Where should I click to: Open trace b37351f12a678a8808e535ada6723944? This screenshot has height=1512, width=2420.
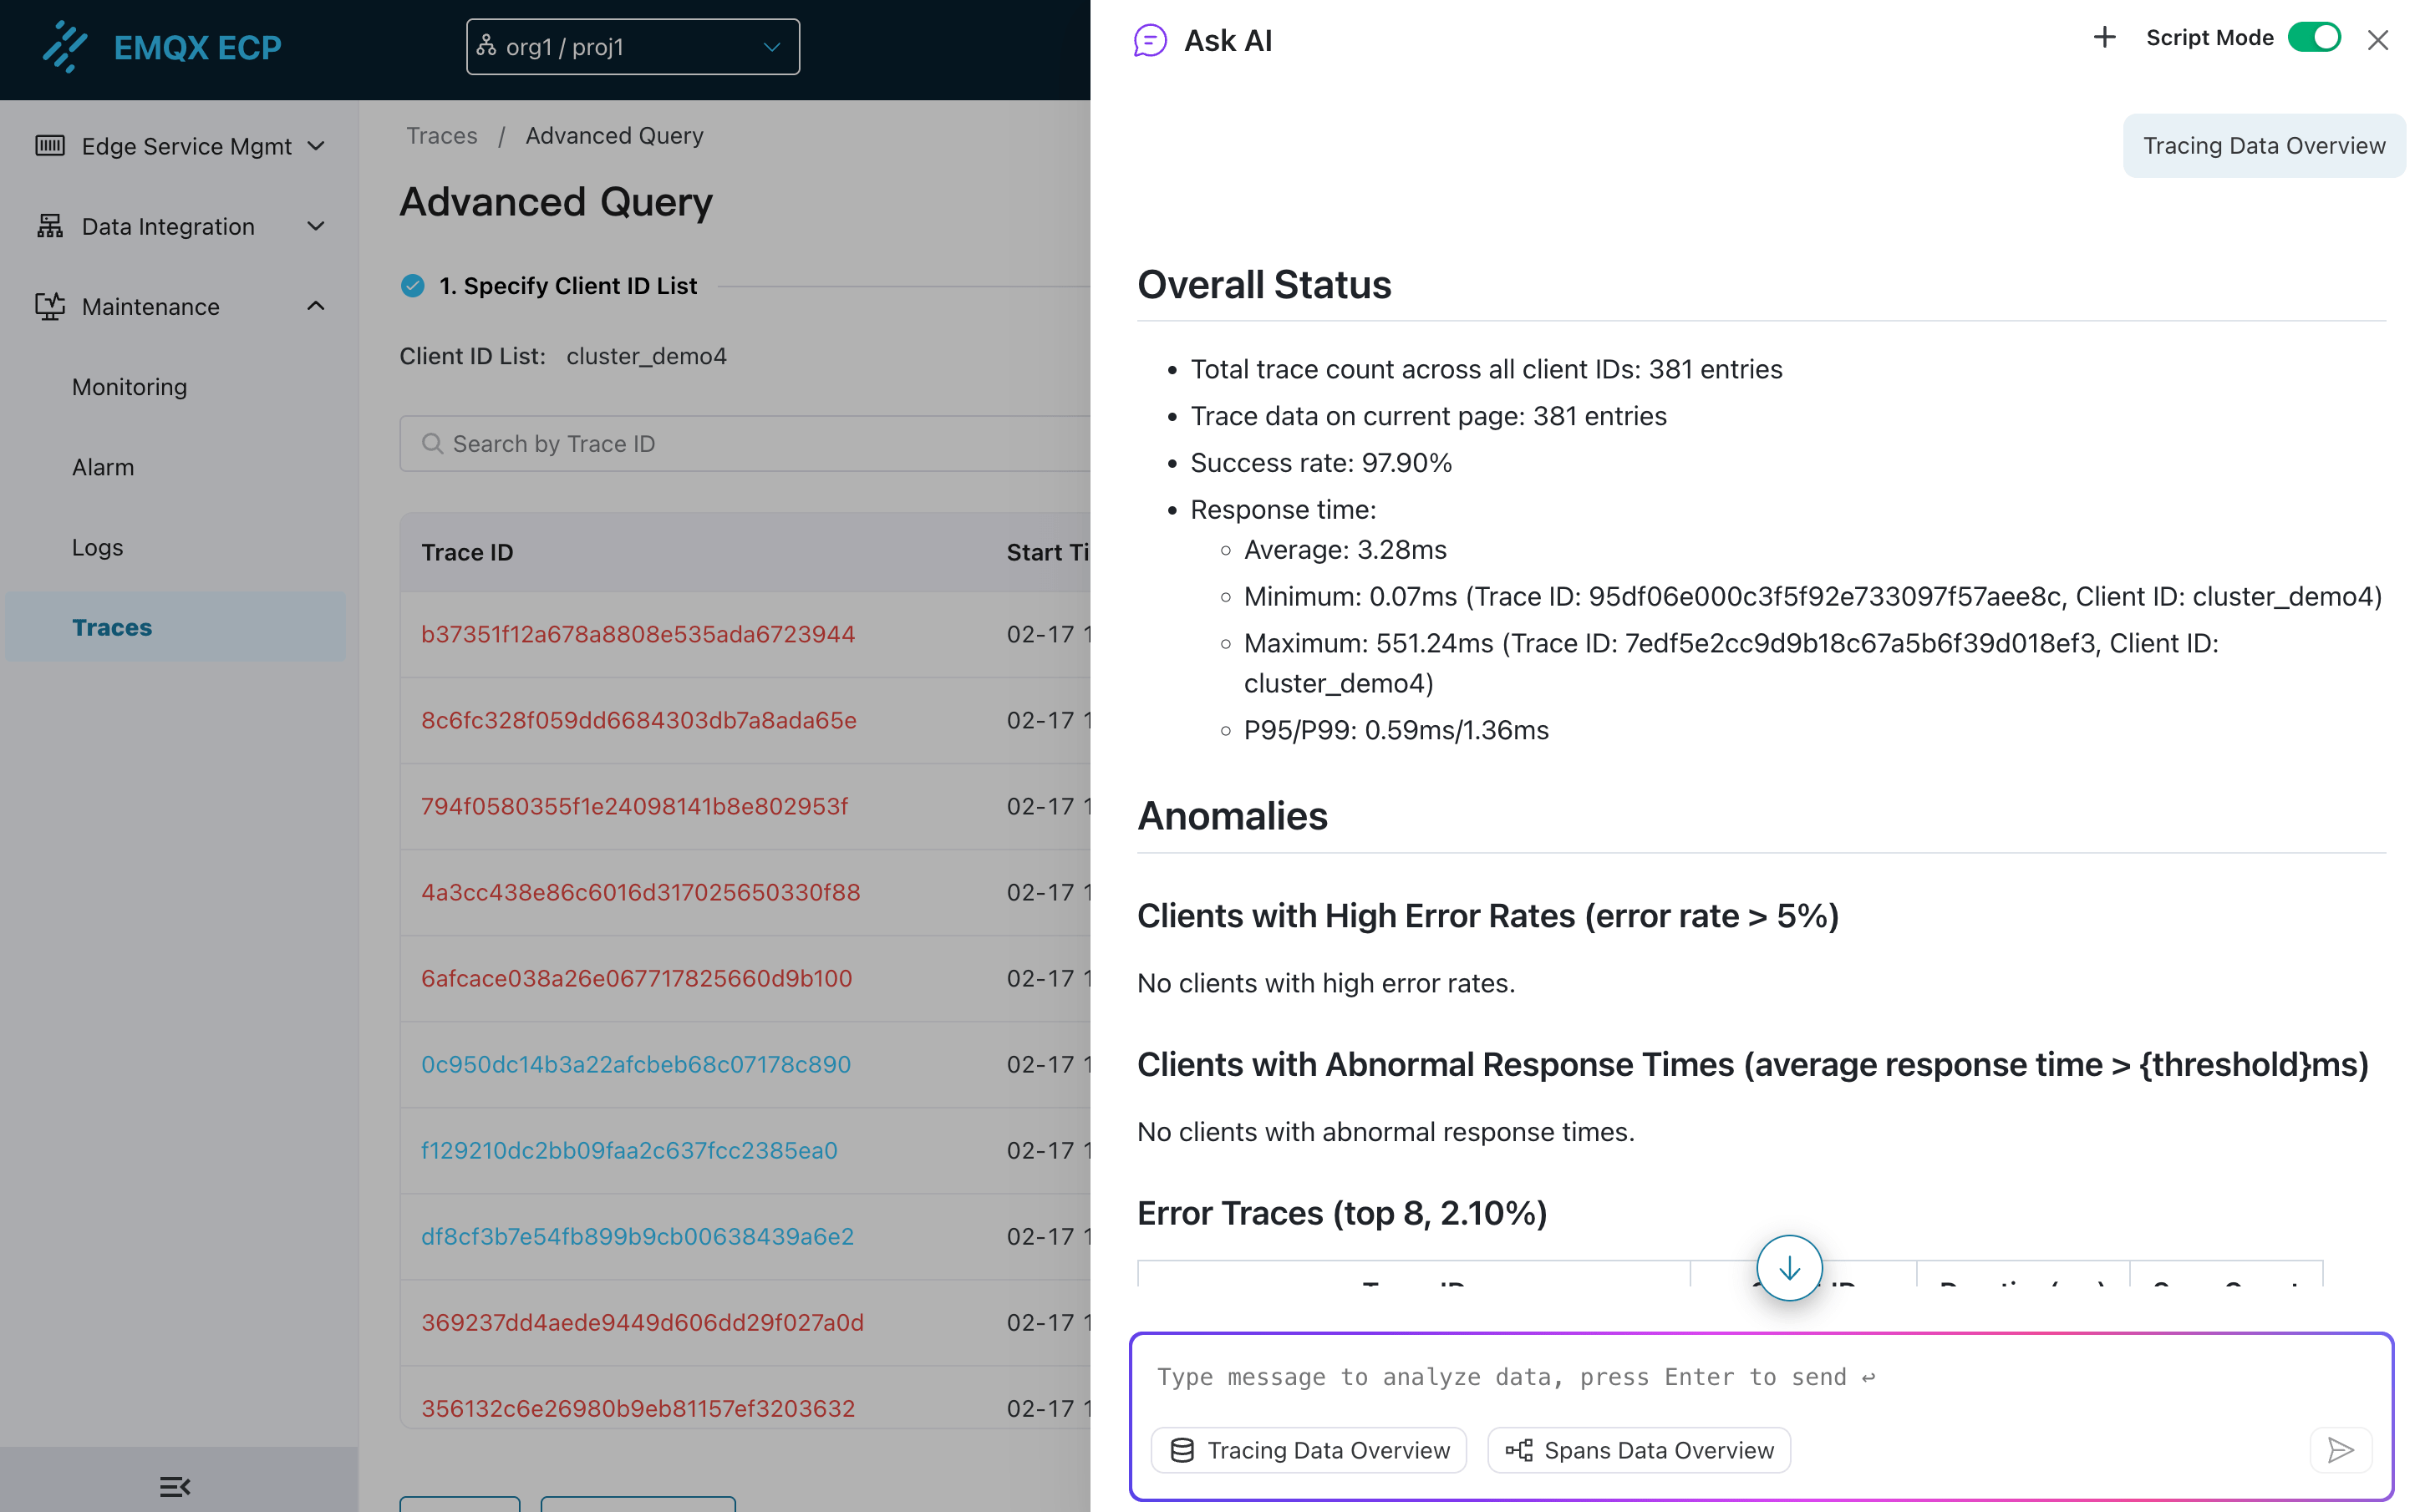pos(637,633)
